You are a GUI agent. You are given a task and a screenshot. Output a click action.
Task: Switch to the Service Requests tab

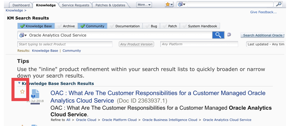click(x=75, y=5)
